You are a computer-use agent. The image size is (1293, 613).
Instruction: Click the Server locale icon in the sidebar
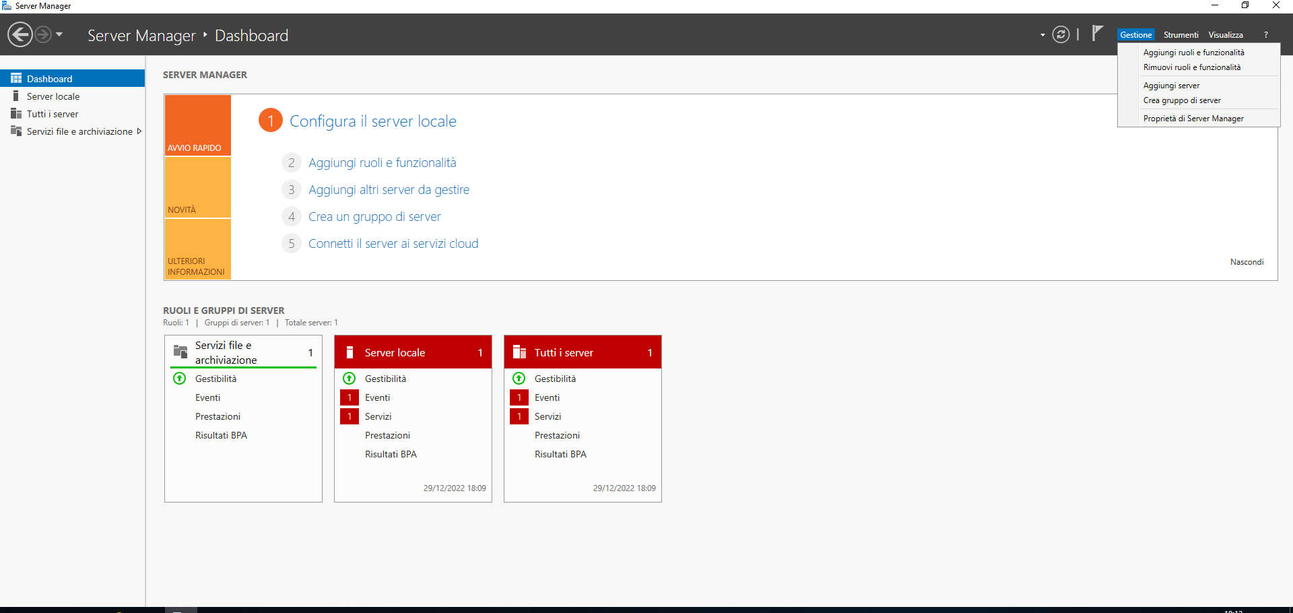coord(16,96)
